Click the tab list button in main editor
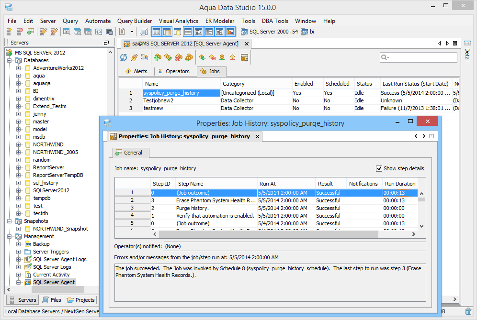This screenshot has height=320, width=477. [455, 44]
